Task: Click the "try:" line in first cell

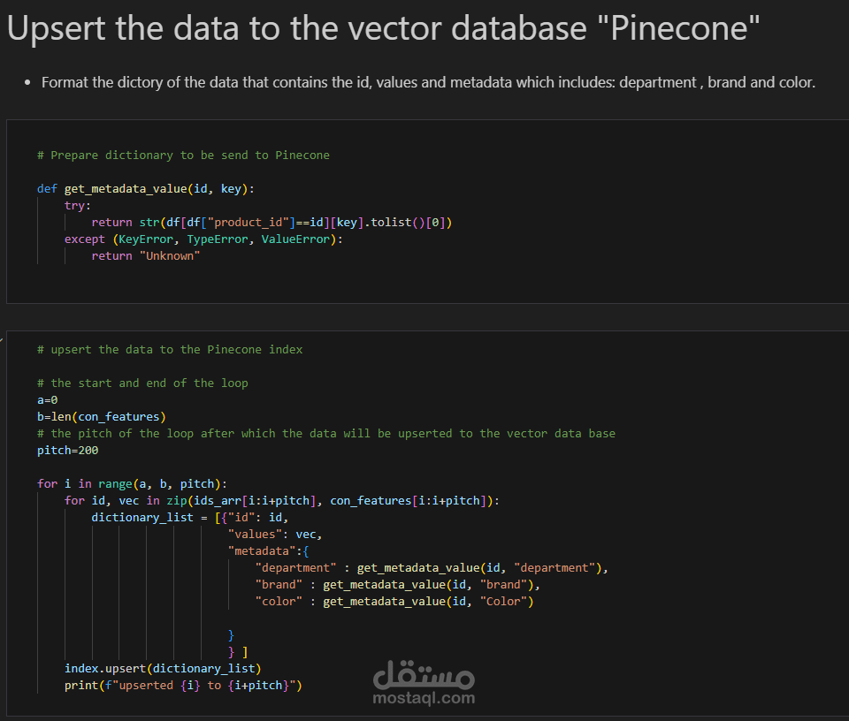Action: click(x=78, y=206)
